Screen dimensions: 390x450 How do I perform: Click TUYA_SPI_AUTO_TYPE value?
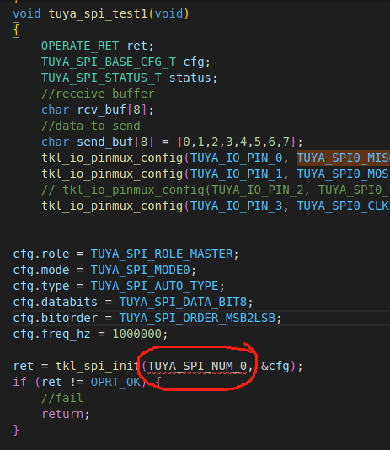[x=155, y=287]
